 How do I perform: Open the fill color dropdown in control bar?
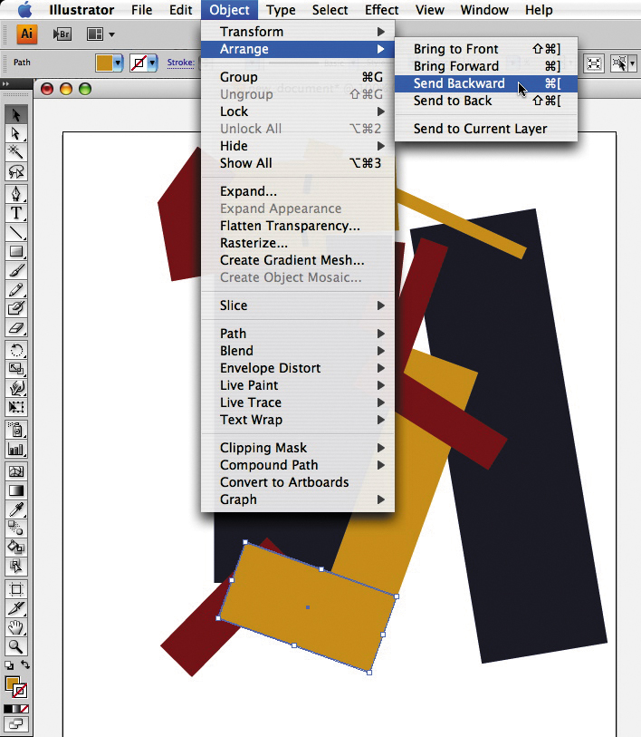[118, 63]
